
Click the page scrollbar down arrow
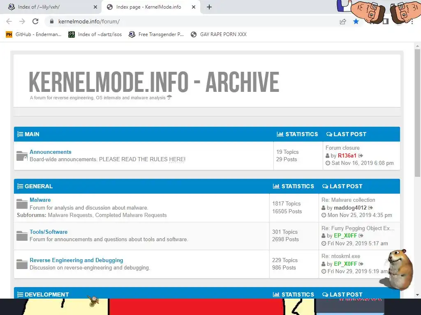point(417,295)
